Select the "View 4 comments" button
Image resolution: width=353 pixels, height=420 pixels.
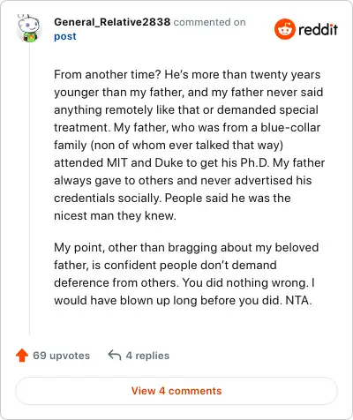click(176, 391)
